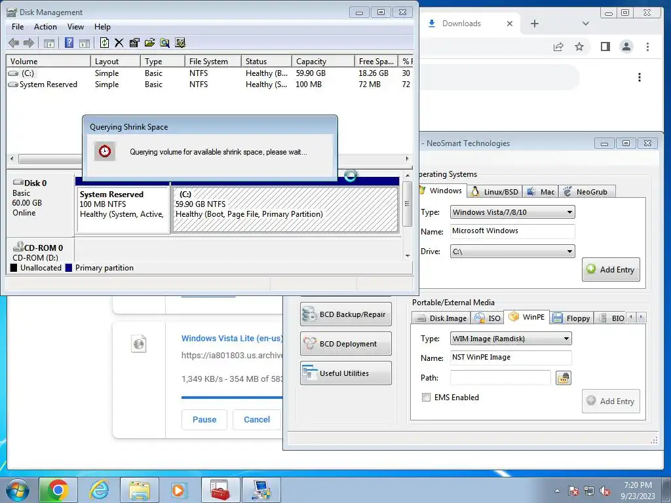Open Help via the blue question mark icon
The height and width of the screenshot is (503, 671).
pyautogui.click(x=69, y=43)
